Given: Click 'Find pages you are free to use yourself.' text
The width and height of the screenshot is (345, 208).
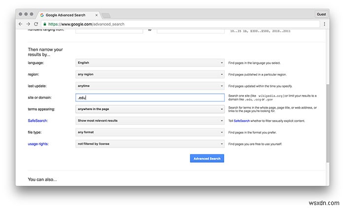Looking at the screenshot, I should pos(255,144).
